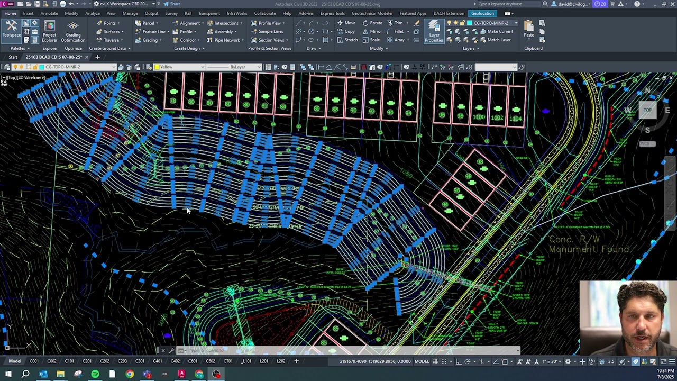Expand the Create Design panel
The width and height of the screenshot is (677, 381).
(189, 48)
